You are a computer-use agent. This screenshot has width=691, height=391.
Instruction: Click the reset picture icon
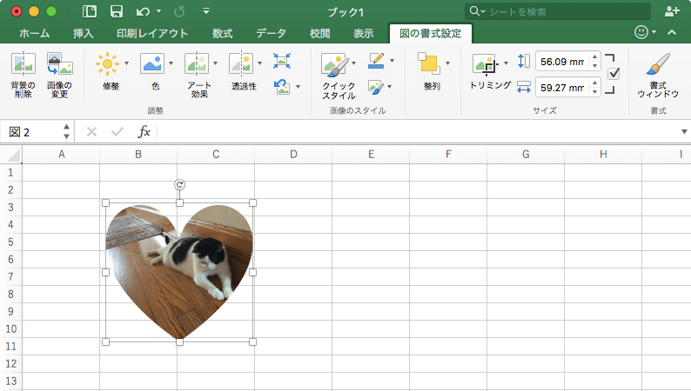click(282, 87)
